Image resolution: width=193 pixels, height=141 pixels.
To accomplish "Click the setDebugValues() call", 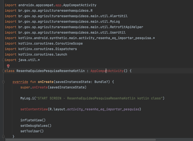I will (x=36, y=126).
